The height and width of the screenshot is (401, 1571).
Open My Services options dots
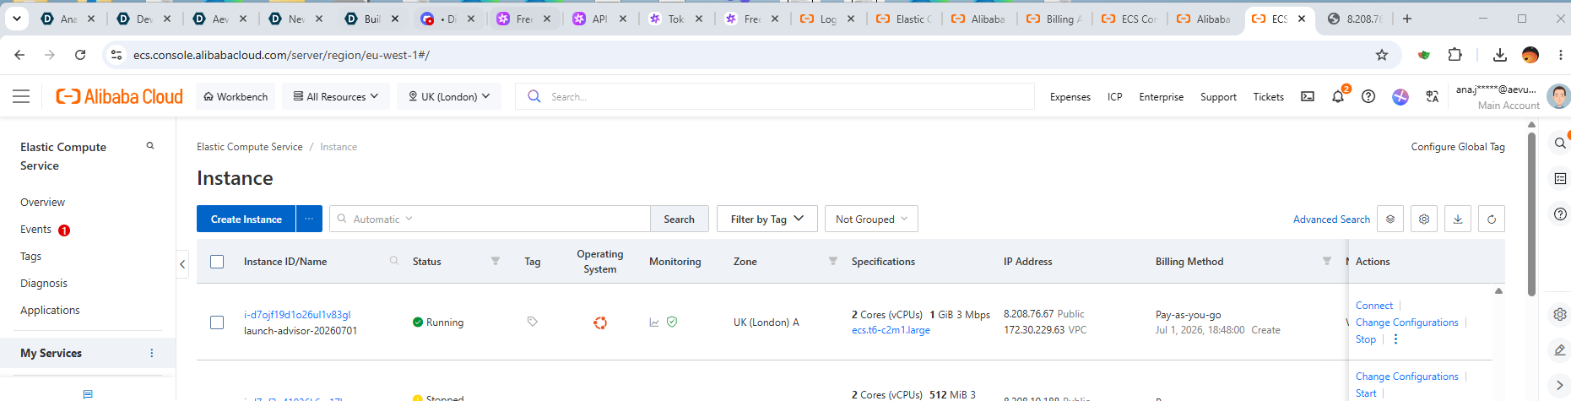point(152,353)
